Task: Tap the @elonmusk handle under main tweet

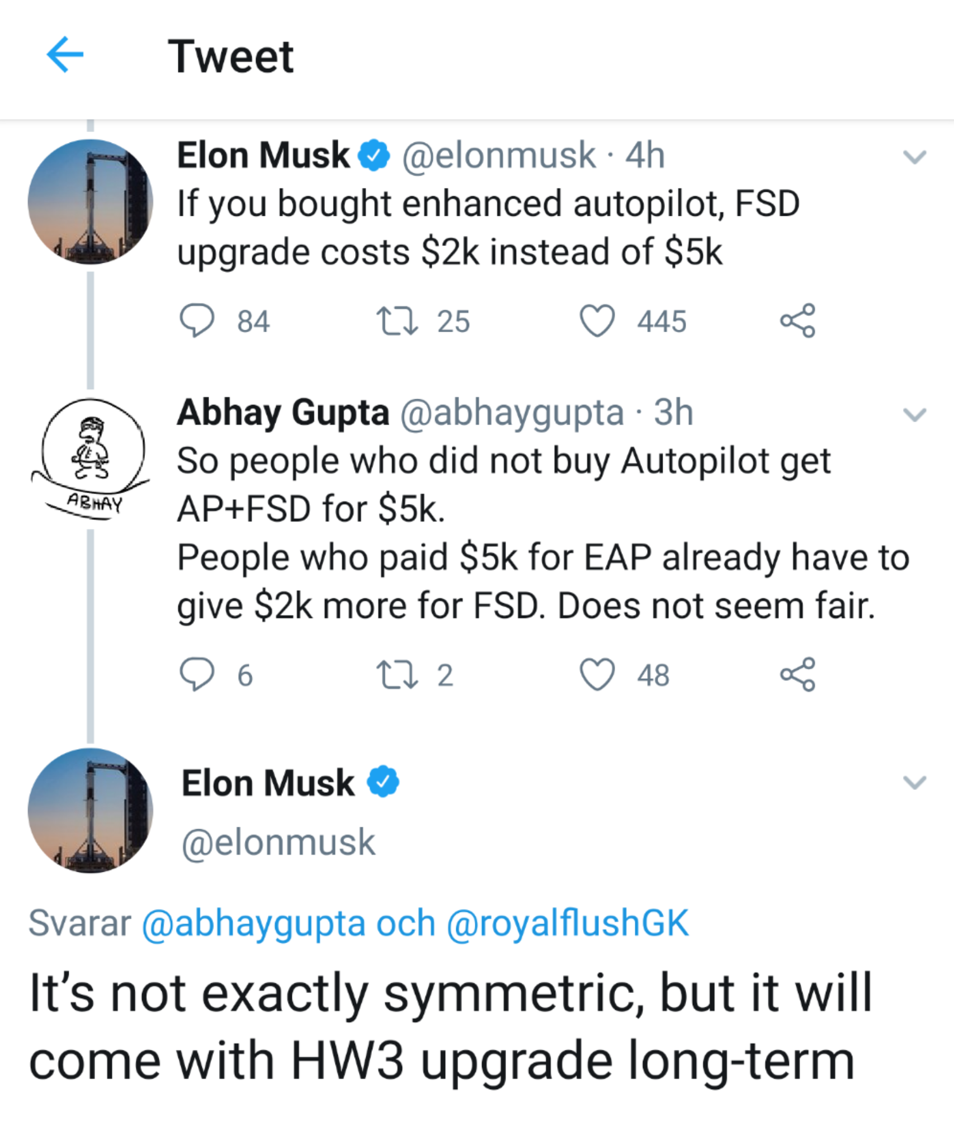Action: 278,842
